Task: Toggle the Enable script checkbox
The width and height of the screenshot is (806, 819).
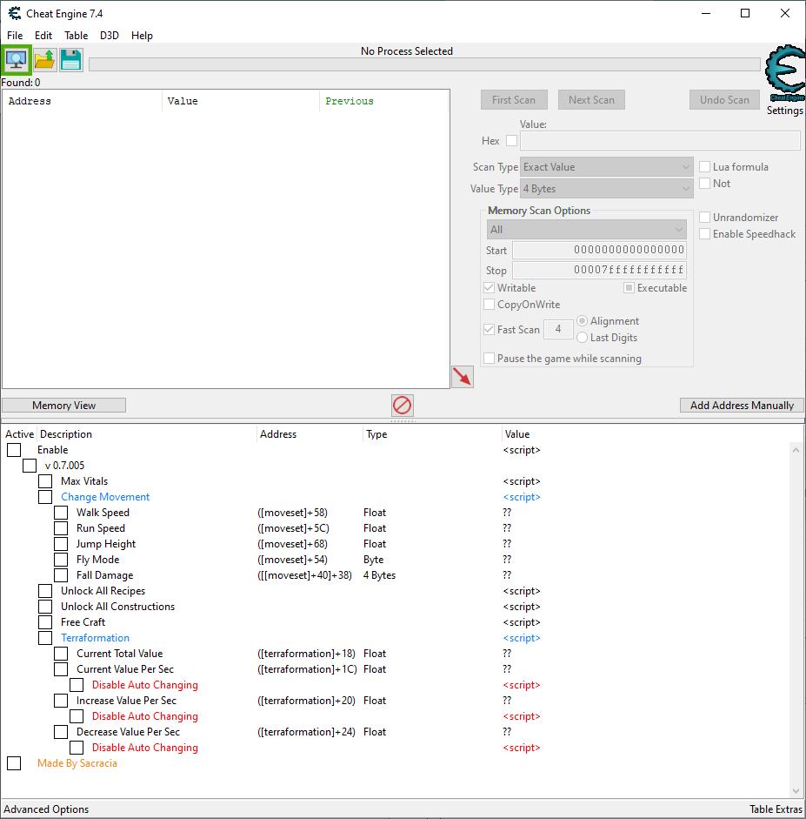Action: pos(14,450)
